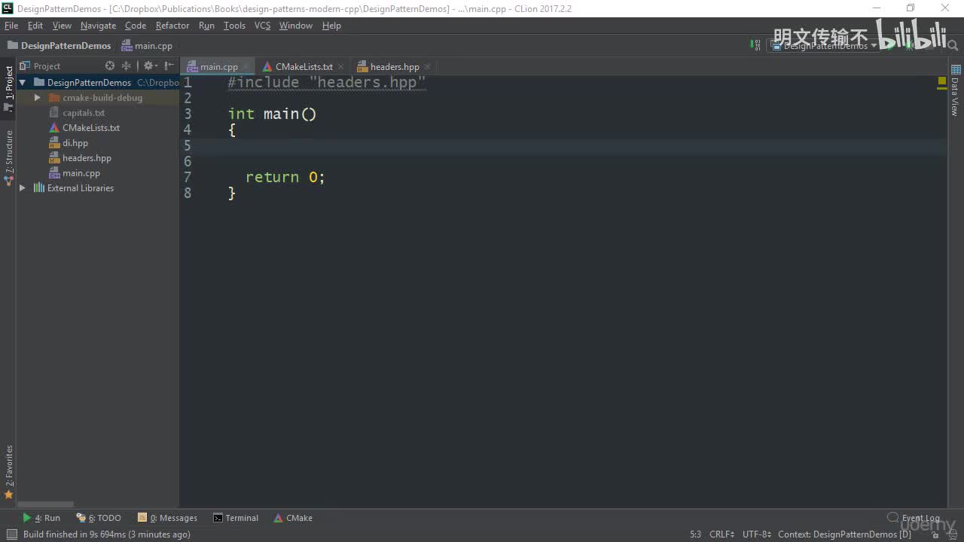This screenshot has height=542, width=964.
Task: Open the Event Log
Action: pyautogui.click(x=914, y=518)
